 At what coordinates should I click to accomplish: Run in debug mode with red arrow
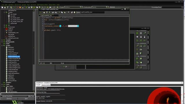[17, 7]
